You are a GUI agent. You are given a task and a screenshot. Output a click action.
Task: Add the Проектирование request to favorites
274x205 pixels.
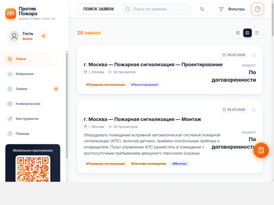(x=253, y=55)
